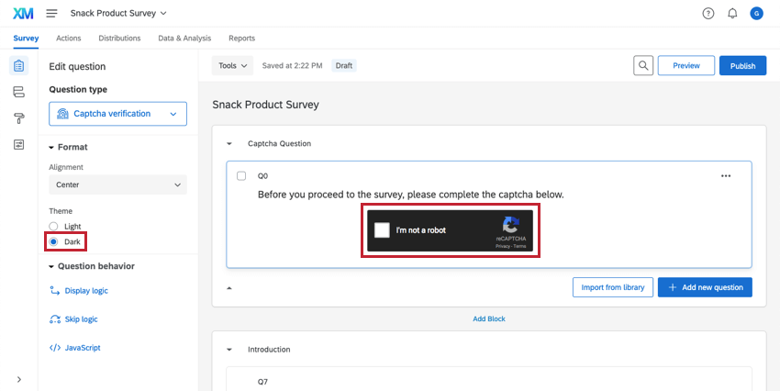Open the Alignment Center dropdown
780x391 pixels.
(117, 184)
